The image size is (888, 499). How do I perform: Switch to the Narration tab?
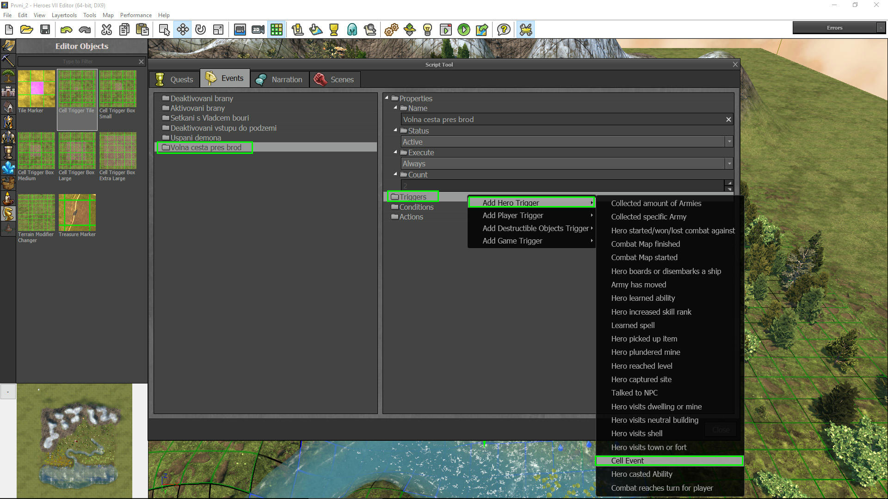point(279,79)
